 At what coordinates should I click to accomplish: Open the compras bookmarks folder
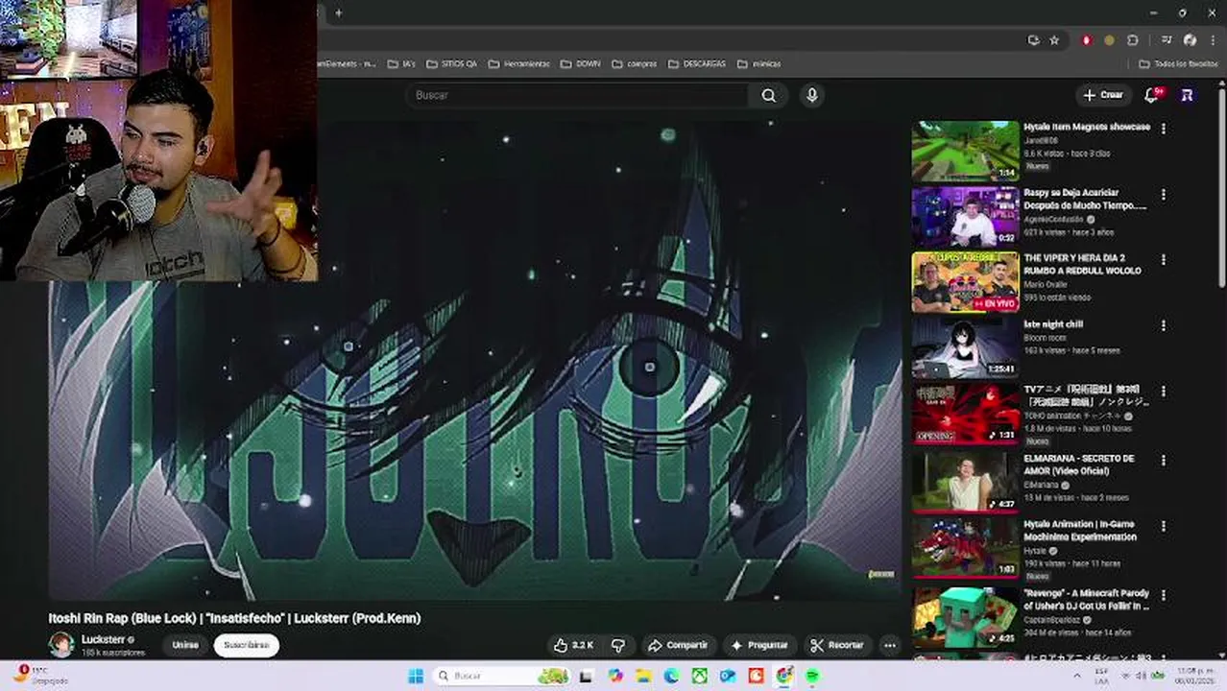point(635,63)
